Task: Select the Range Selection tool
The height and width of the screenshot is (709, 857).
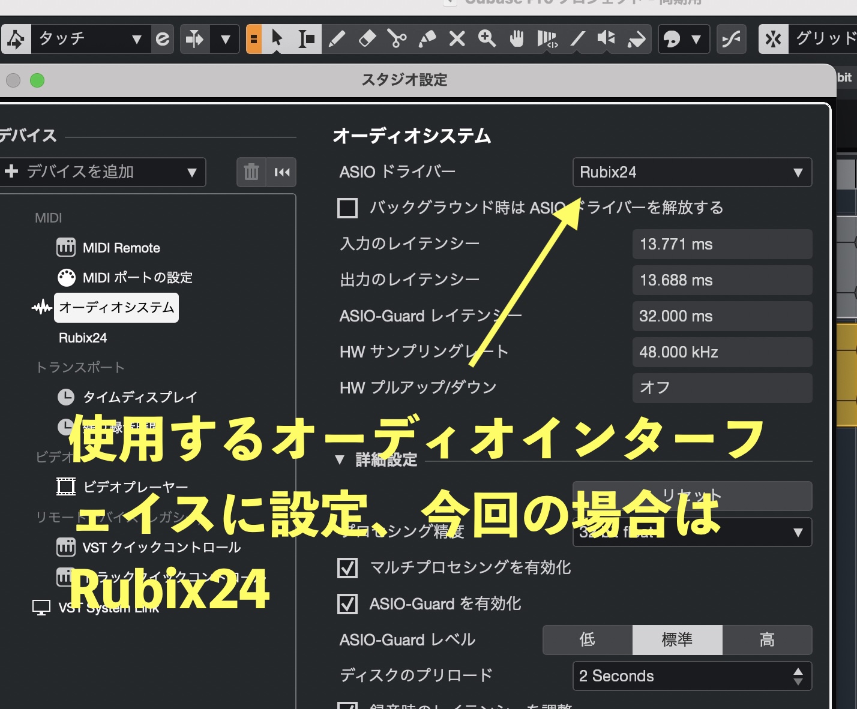Action: coord(307,39)
